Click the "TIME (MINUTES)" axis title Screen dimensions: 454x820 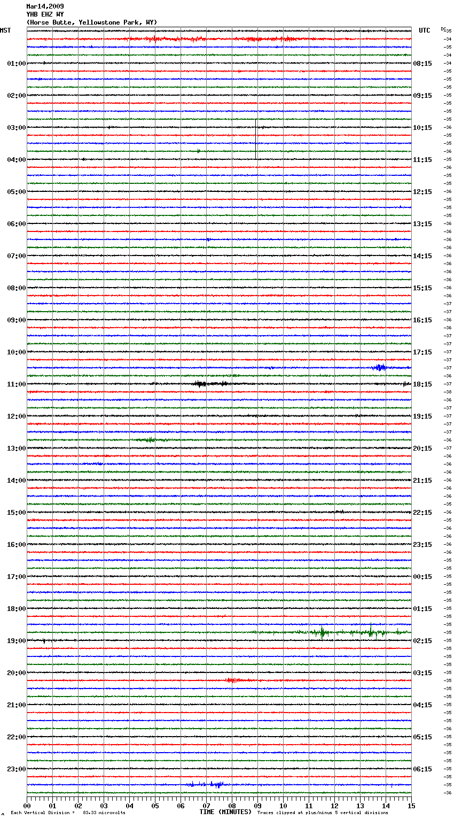pos(225,812)
